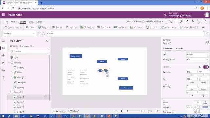The image size is (210, 118).
Task: Fit the canvas to window with the expand icon
Action: (x=157, y=111)
